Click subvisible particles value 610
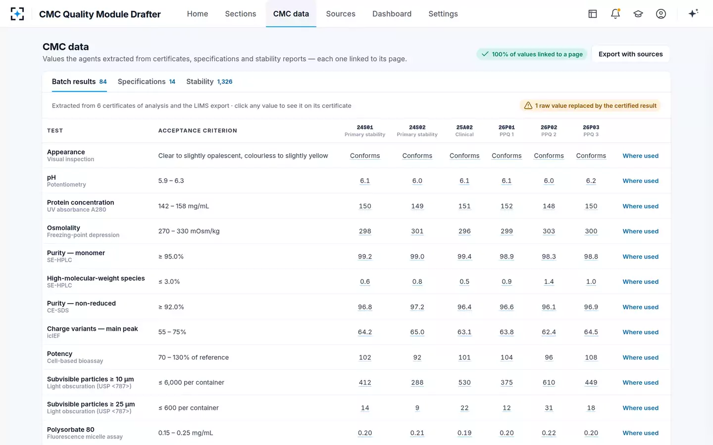This screenshot has height=445, width=713. [549, 383]
